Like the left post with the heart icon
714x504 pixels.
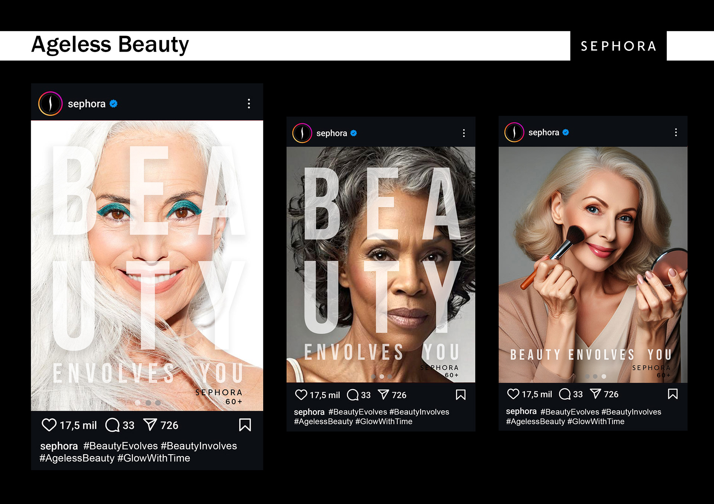point(49,425)
